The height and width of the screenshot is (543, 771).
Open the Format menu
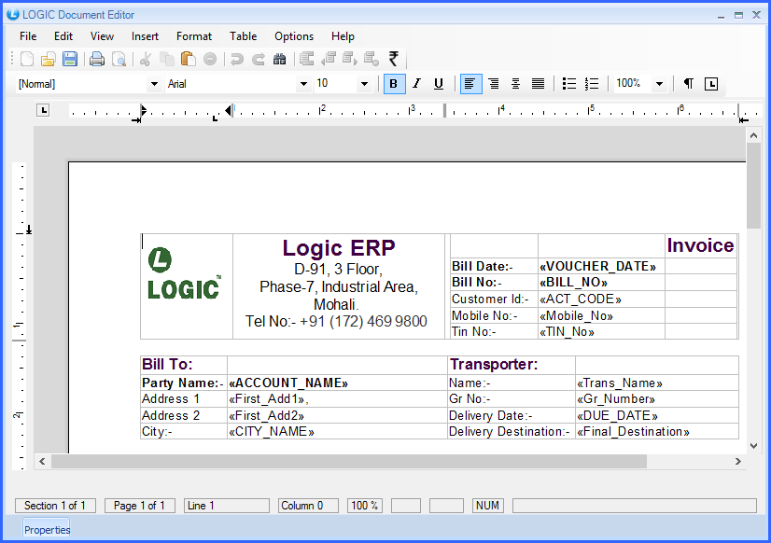(x=194, y=36)
